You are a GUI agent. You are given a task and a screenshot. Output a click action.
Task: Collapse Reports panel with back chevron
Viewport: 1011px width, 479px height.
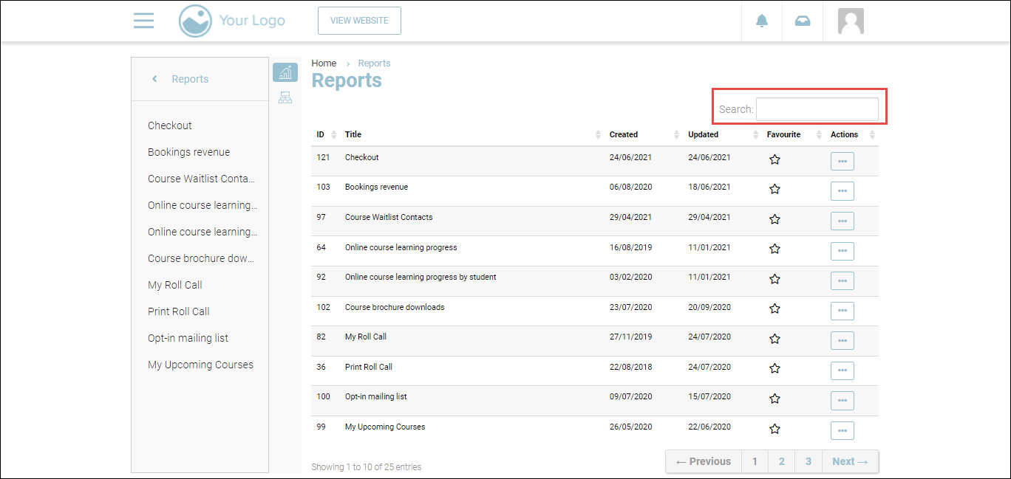154,79
